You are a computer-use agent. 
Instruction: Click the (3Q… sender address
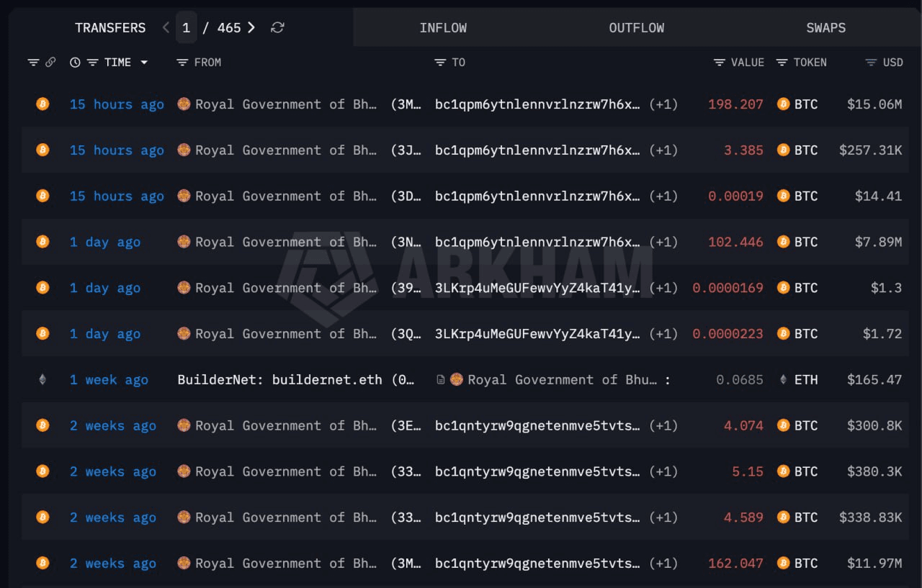tap(406, 334)
